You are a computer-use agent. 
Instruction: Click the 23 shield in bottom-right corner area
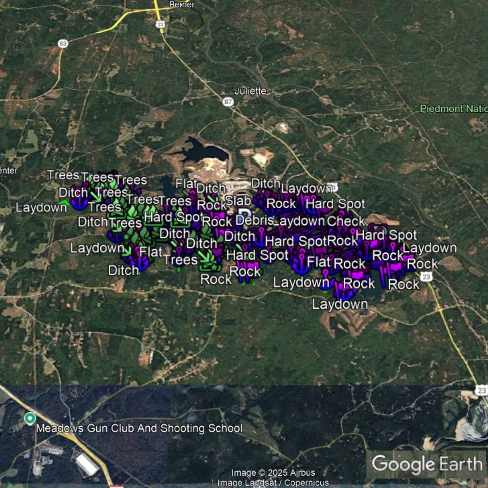pyautogui.click(x=482, y=391)
